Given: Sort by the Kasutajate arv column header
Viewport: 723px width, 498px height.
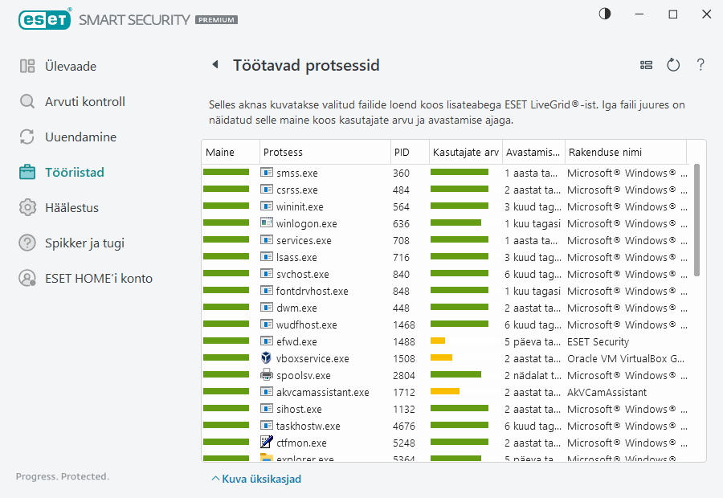Looking at the screenshot, I should 464,152.
